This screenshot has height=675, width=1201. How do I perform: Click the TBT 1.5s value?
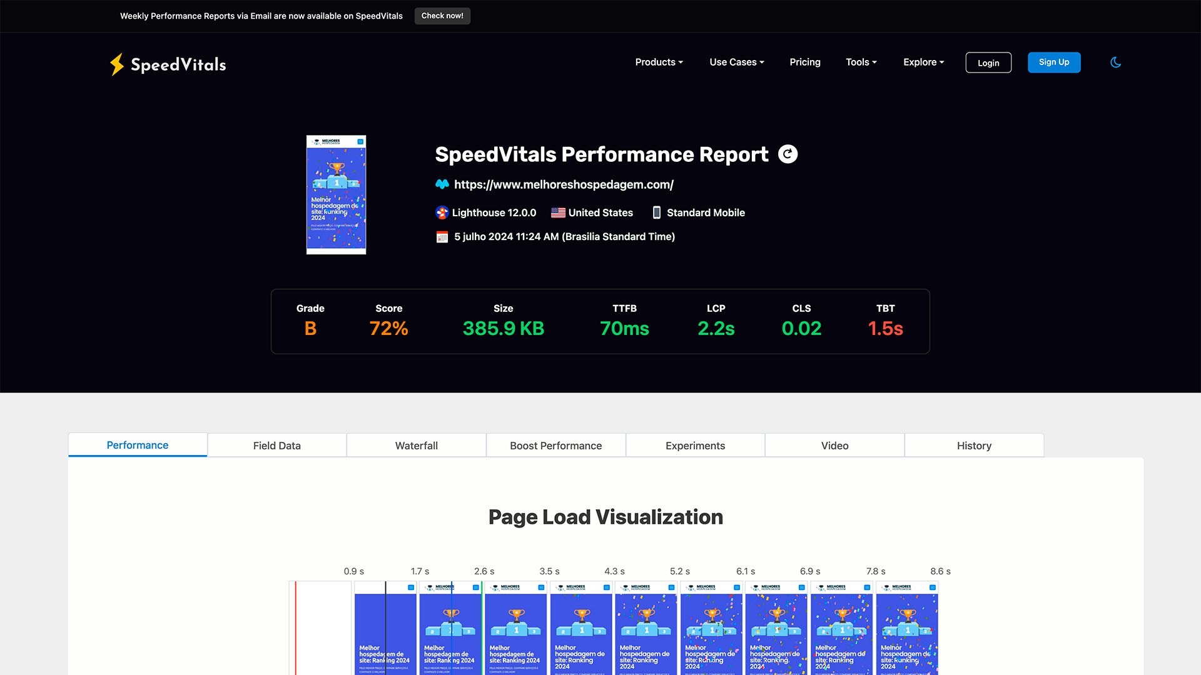pyautogui.click(x=885, y=329)
